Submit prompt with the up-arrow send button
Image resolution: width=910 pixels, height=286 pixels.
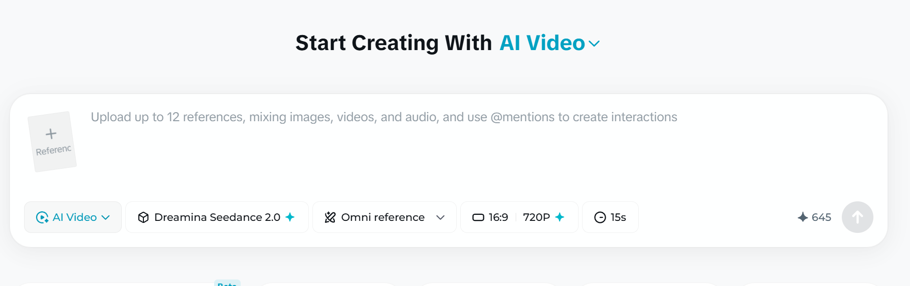coord(857,217)
